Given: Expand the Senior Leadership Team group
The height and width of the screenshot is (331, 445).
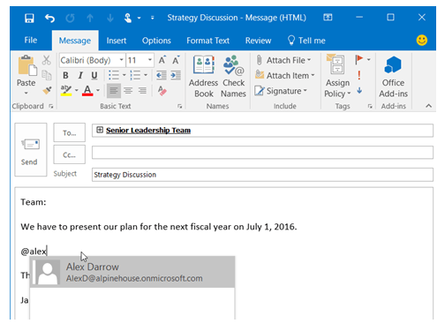Looking at the screenshot, I should click(100, 130).
